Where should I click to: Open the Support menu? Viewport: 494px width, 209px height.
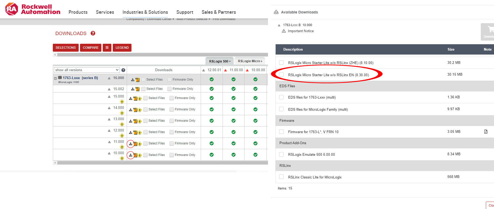185,12
